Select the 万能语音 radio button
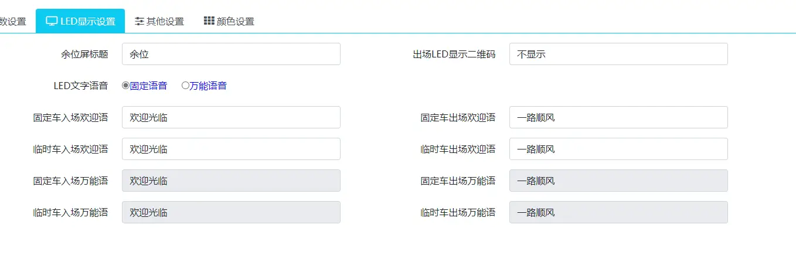The width and height of the screenshot is (796, 255). coord(185,86)
